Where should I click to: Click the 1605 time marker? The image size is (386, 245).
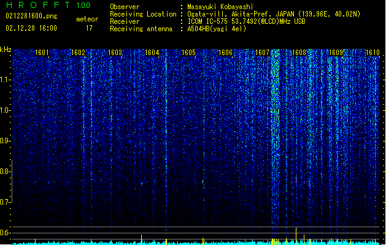click(188, 53)
